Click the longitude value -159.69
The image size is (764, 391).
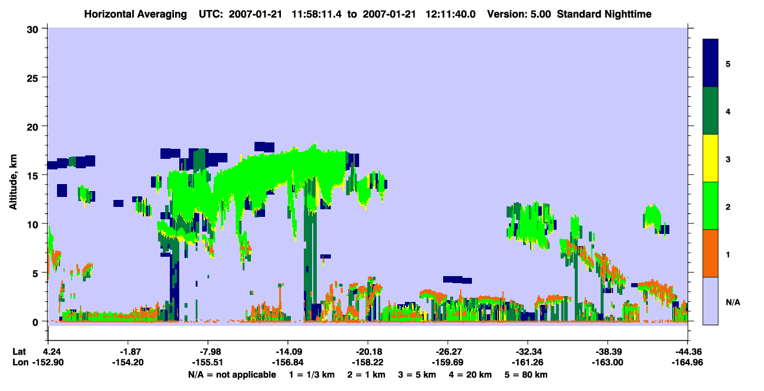point(448,363)
